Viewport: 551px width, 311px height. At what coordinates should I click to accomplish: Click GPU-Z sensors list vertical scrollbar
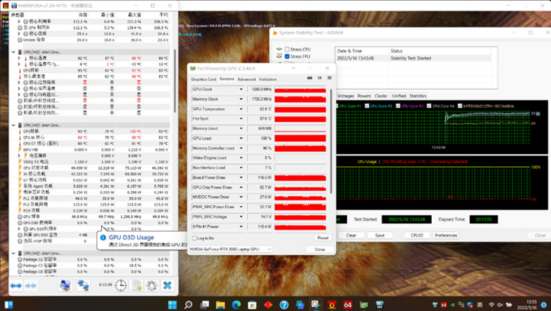(331, 141)
